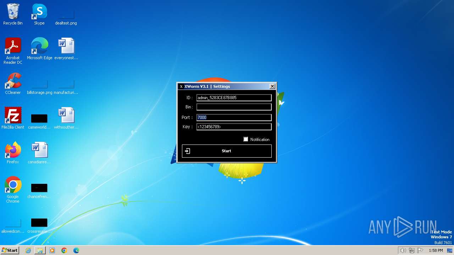This screenshot has height=255, width=454.
Task: Open the Recycle Bin desktop icon
Action: pyautogui.click(x=13, y=14)
